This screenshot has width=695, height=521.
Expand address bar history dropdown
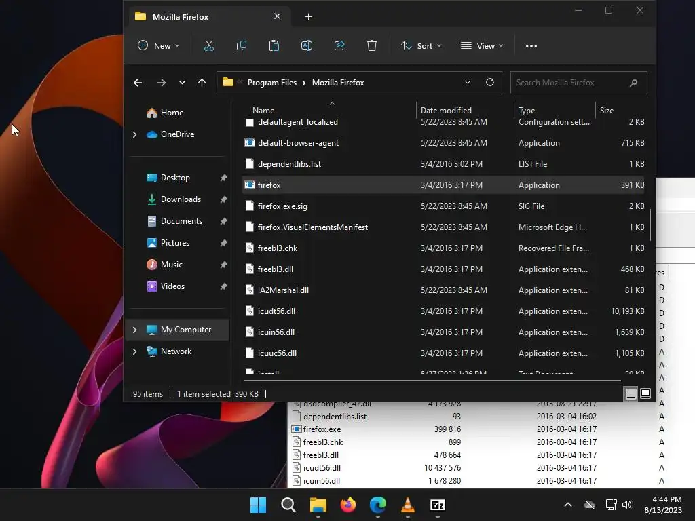point(467,82)
